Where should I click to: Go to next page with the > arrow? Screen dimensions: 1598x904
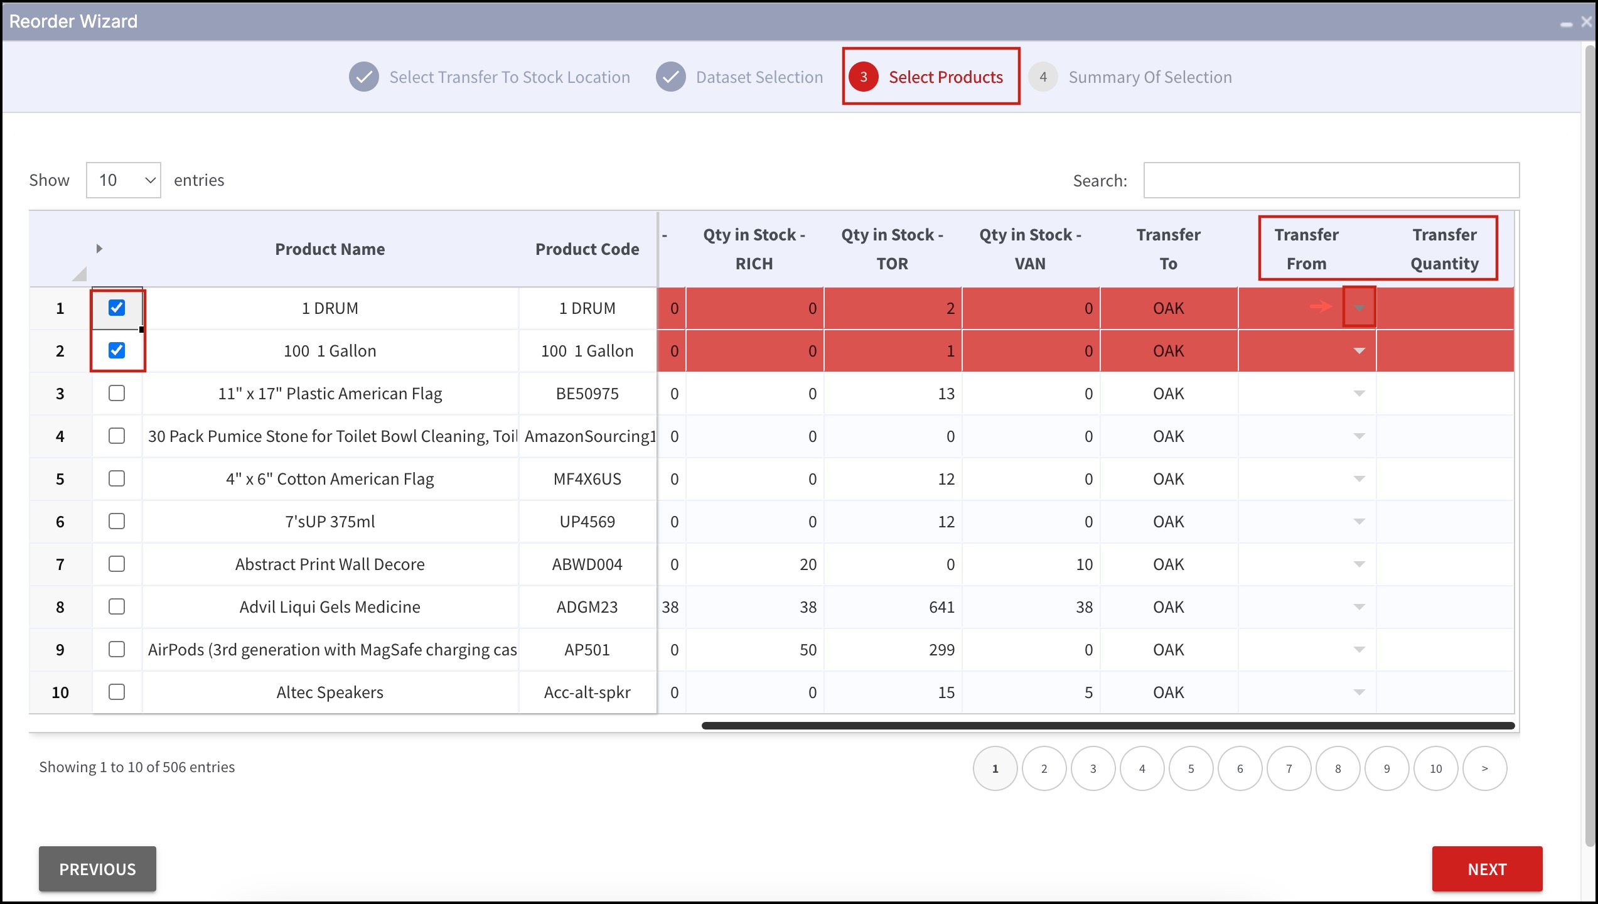(x=1484, y=768)
